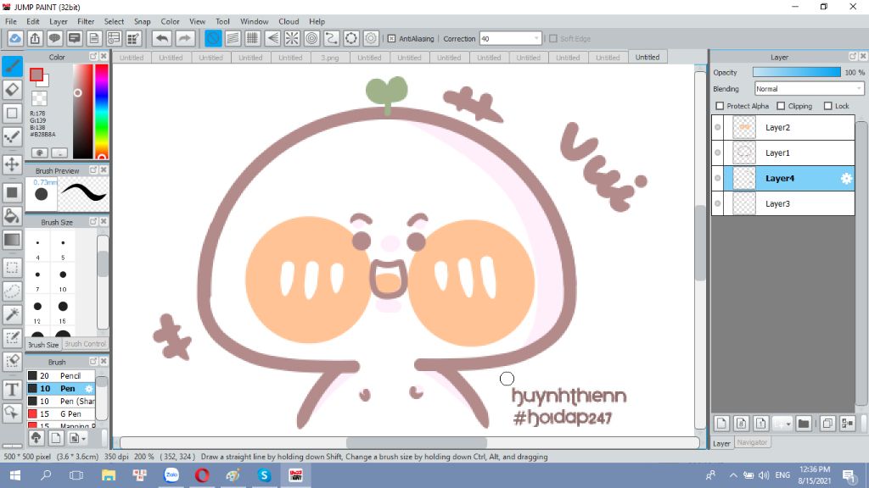Create a new layer in Layer panel
This screenshot has width=869, height=488.
click(721, 424)
